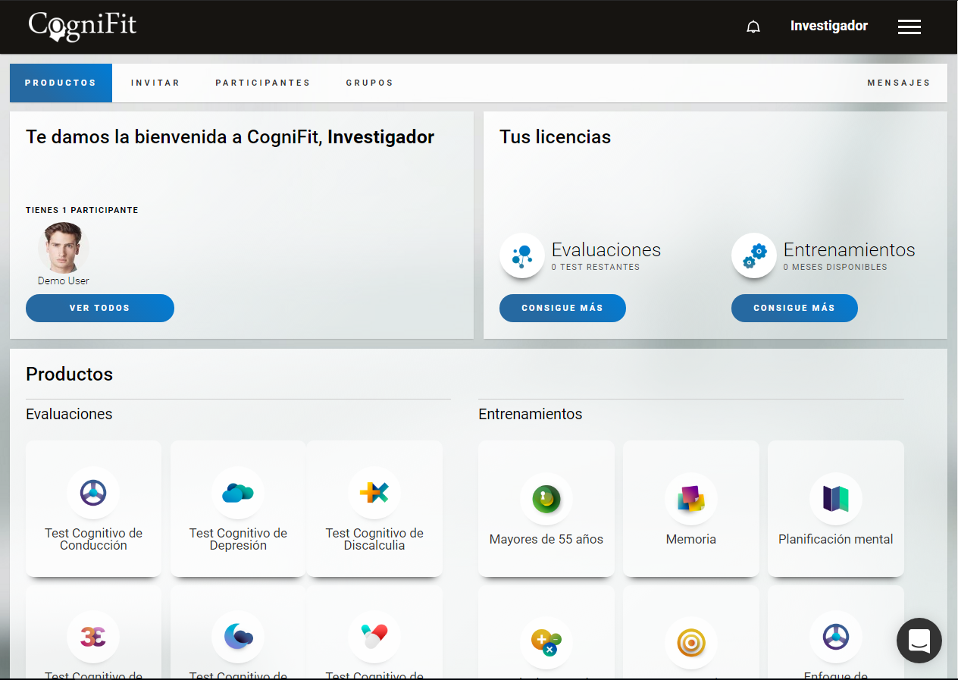Screen dimensions: 958x680
Task: Click the Demo User name label
Action: pyautogui.click(x=64, y=280)
